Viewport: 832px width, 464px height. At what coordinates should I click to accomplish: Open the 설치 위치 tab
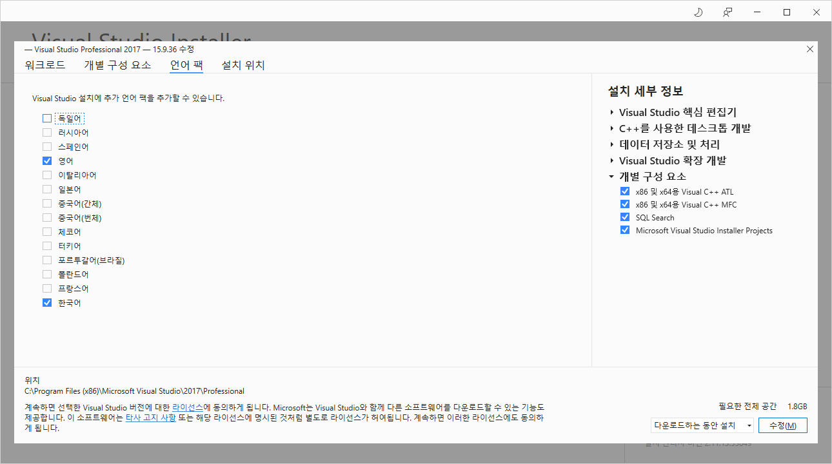(x=243, y=65)
